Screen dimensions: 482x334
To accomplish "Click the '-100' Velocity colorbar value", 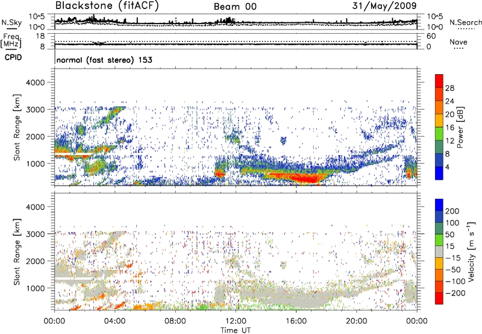I will click(x=455, y=281).
